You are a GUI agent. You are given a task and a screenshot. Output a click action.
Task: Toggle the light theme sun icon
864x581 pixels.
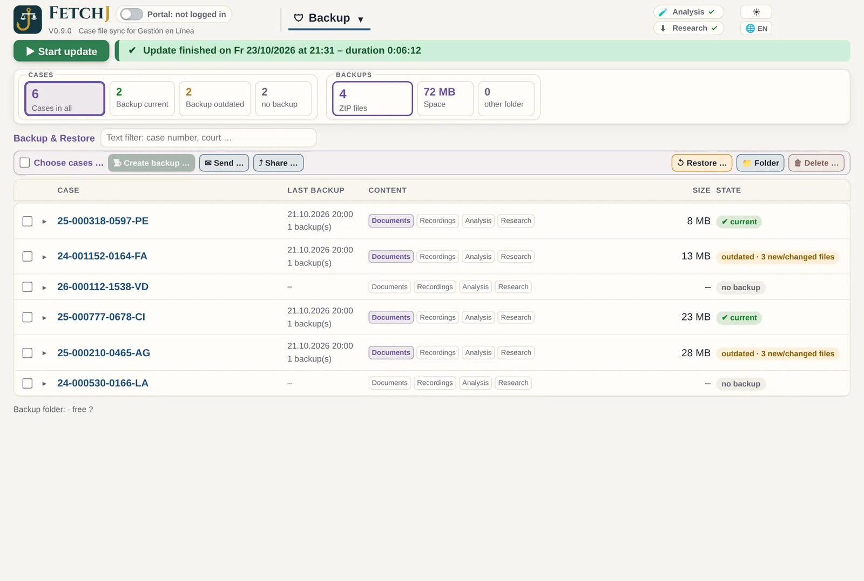tap(756, 12)
